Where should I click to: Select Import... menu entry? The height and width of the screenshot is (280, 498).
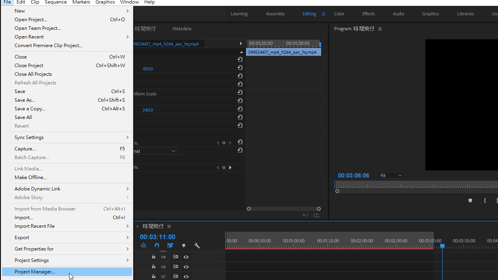coord(67,218)
